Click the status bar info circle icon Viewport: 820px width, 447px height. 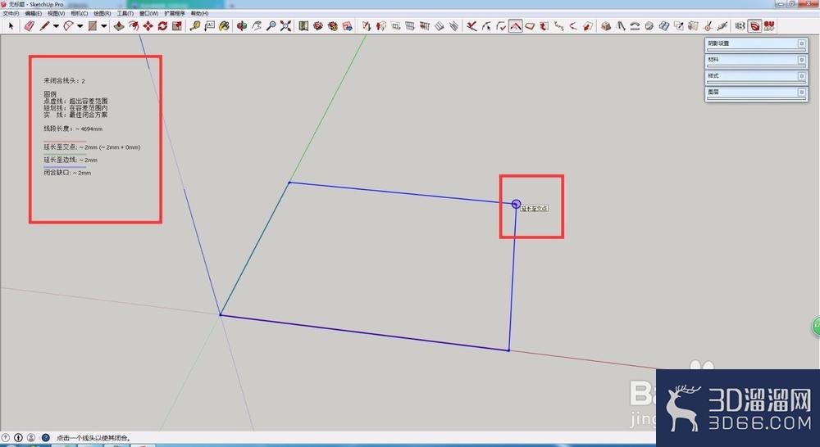(18, 438)
